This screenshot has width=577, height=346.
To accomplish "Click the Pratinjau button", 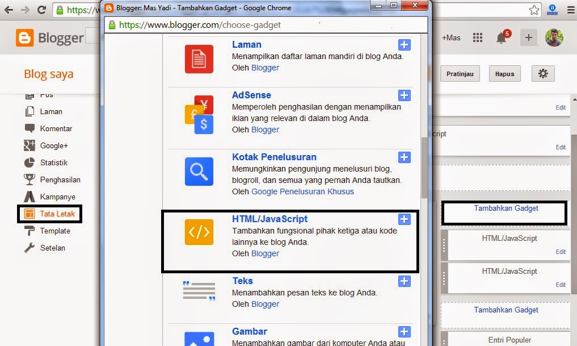I will (x=460, y=74).
